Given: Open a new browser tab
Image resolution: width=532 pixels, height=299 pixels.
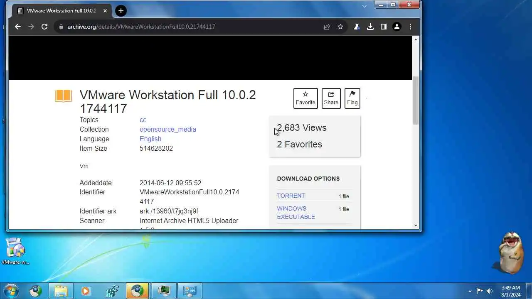Looking at the screenshot, I should 121,11.
